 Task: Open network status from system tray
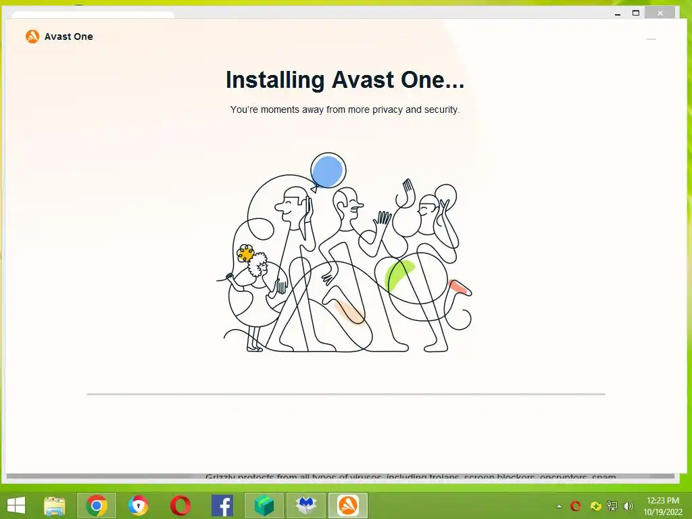[612, 505]
